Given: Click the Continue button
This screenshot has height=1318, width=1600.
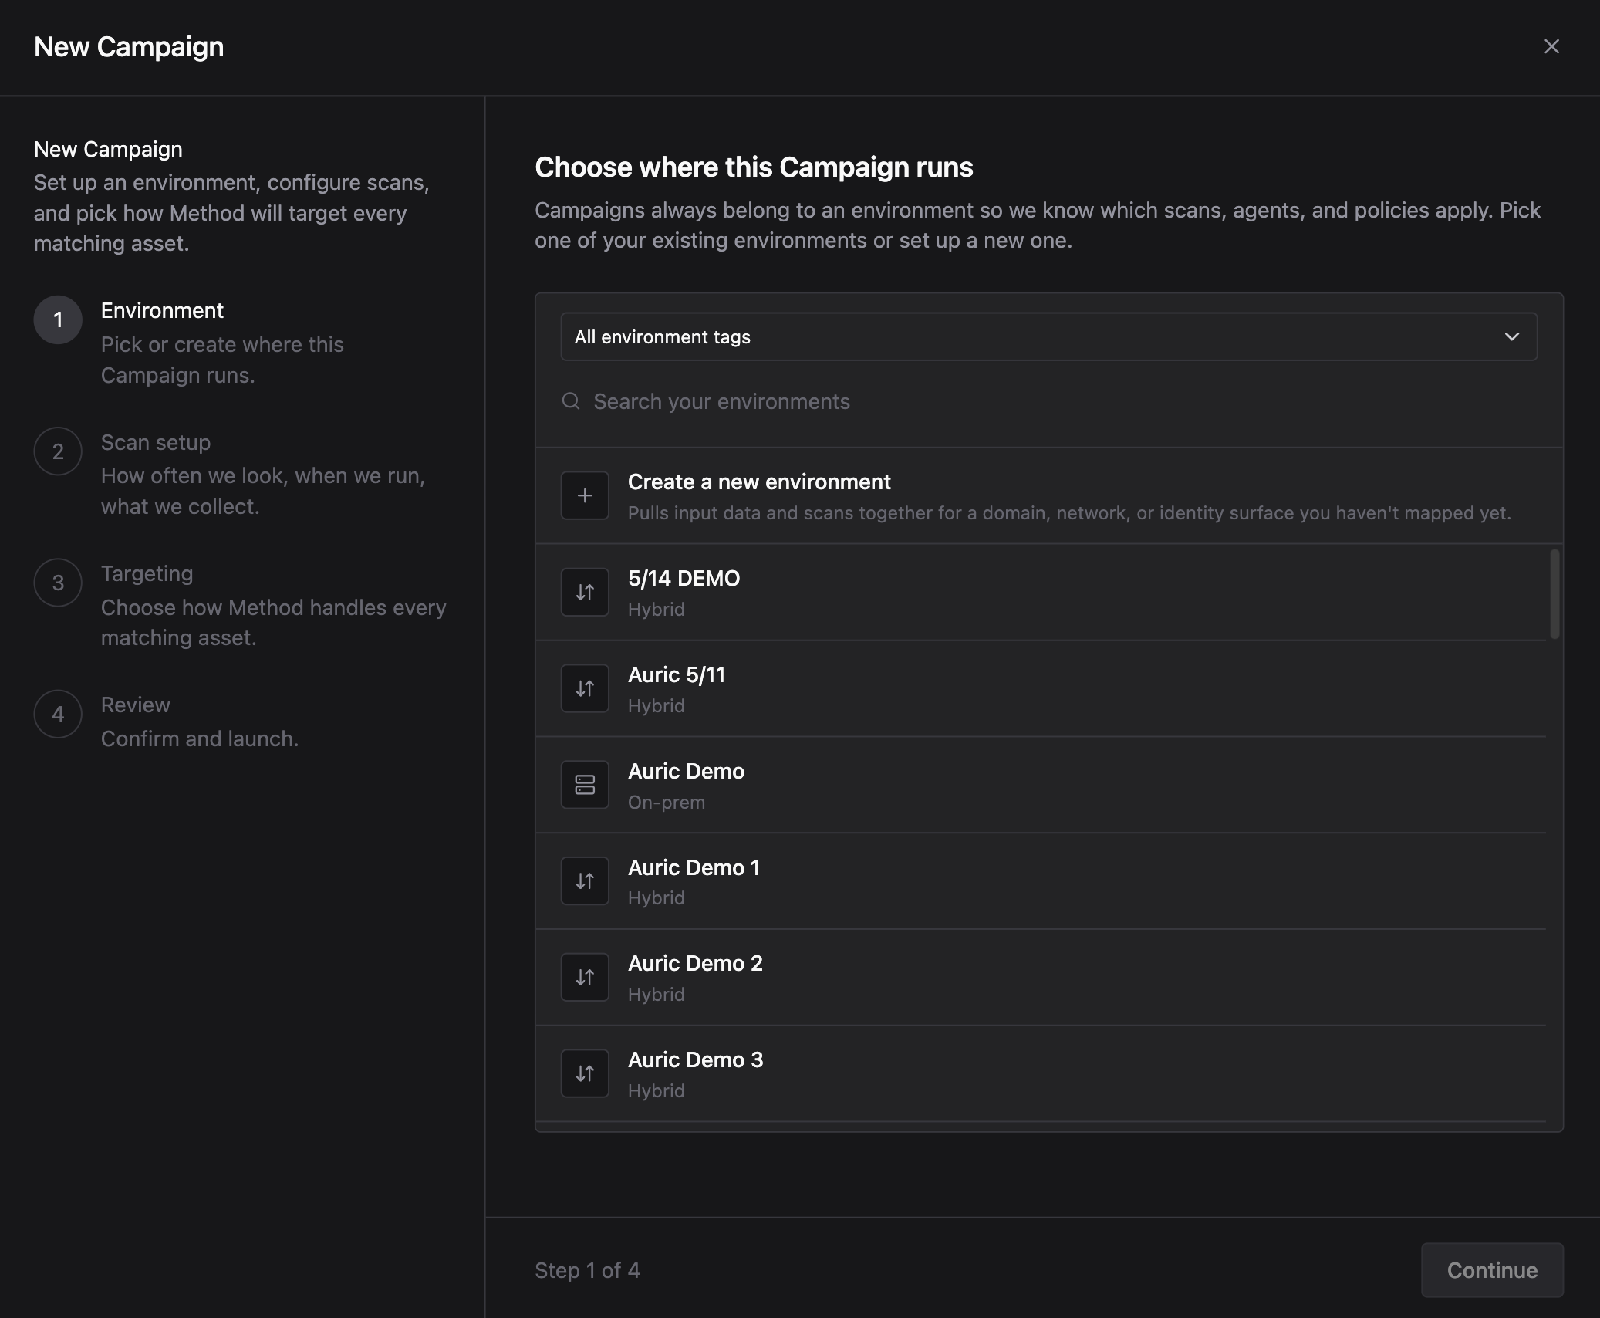Looking at the screenshot, I should pyautogui.click(x=1492, y=1270).
